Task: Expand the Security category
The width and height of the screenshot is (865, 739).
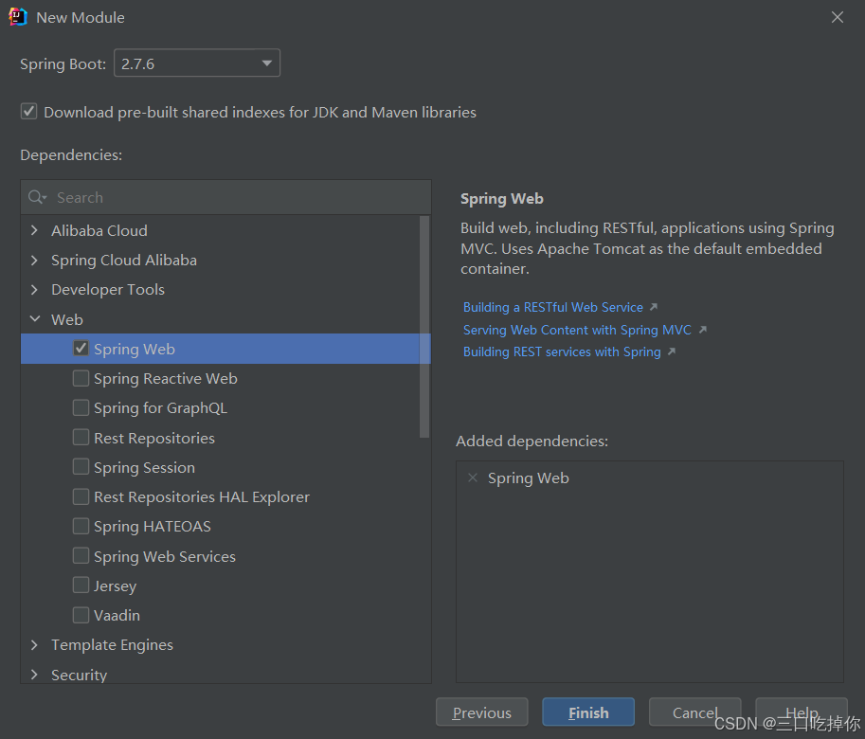Action: (x=34, y=675)
